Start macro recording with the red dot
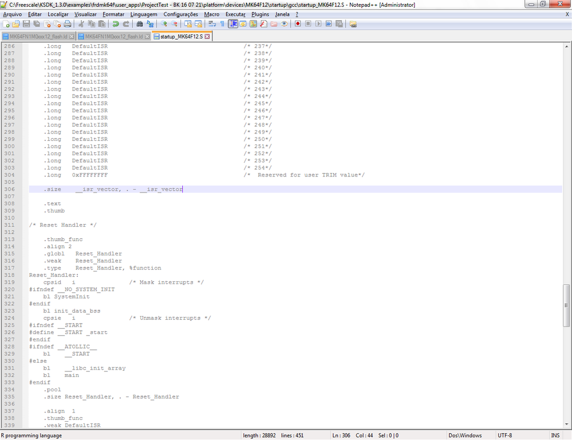The width and height of the screenshot is (572, 440). (x=298, y=24)
